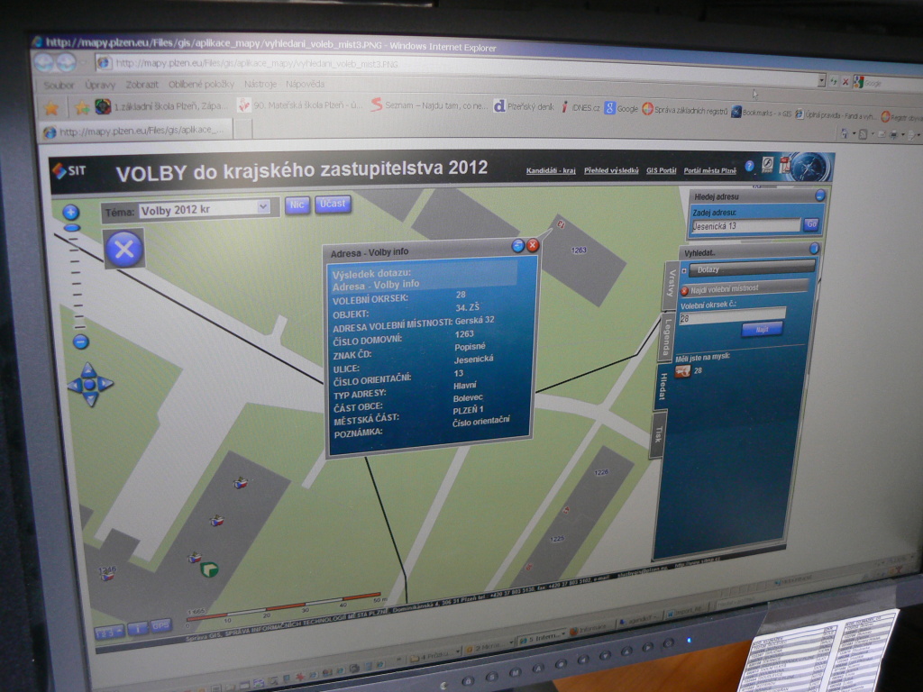Collapse the Vyhledat panel
923x692 pixels.
coord(814,249)
